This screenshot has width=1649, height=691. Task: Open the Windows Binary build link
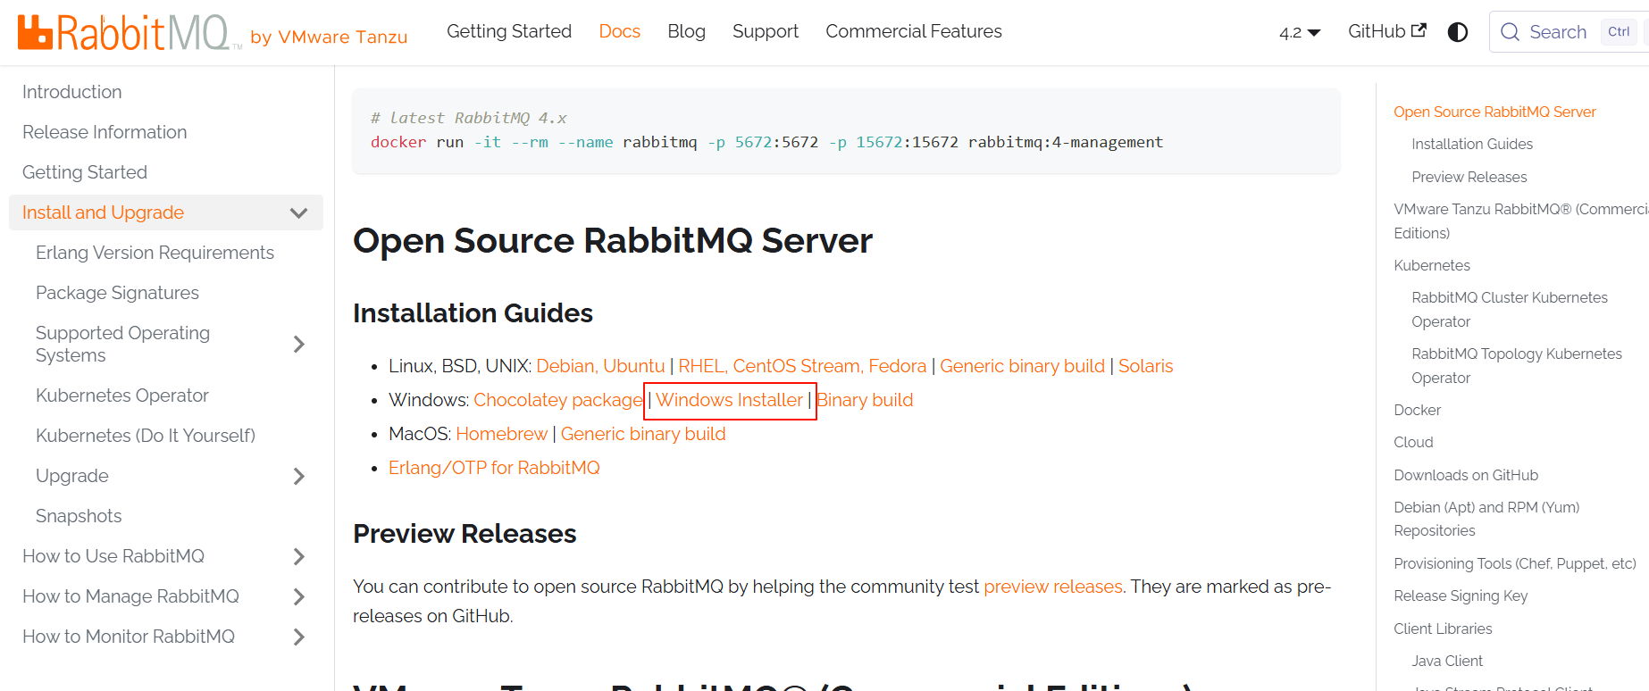coord(865,400)
